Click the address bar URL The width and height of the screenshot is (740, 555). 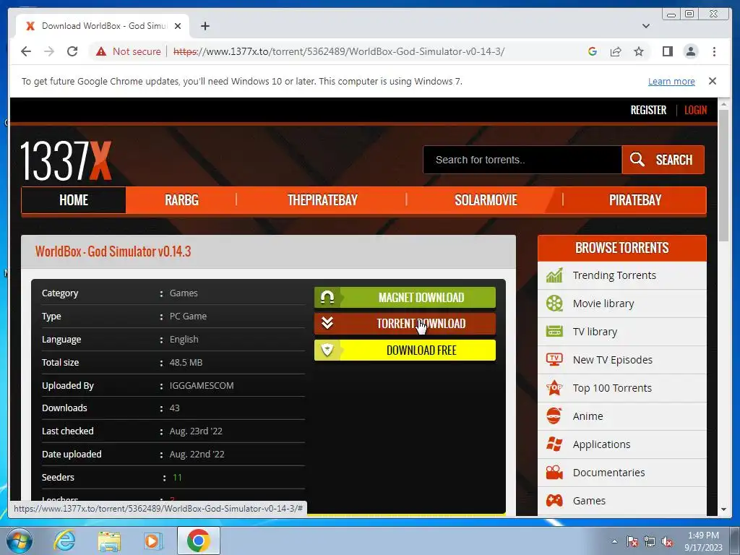coord(339,51)
